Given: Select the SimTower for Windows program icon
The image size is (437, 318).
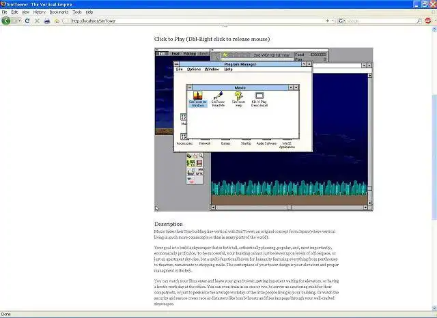Looking at the screenshot, I should 198,99.
